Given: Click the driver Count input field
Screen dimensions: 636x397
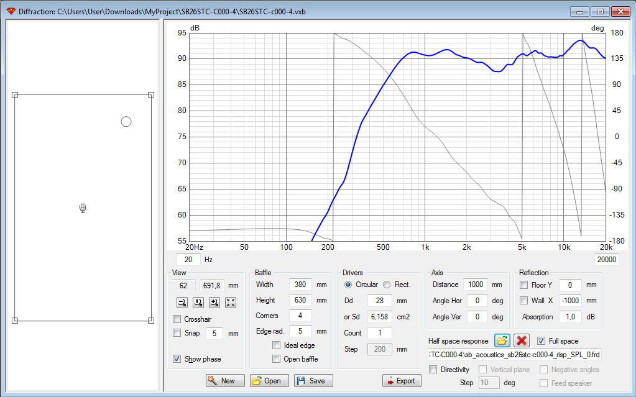Looking at the screenshot, I should tap(380, 333).
